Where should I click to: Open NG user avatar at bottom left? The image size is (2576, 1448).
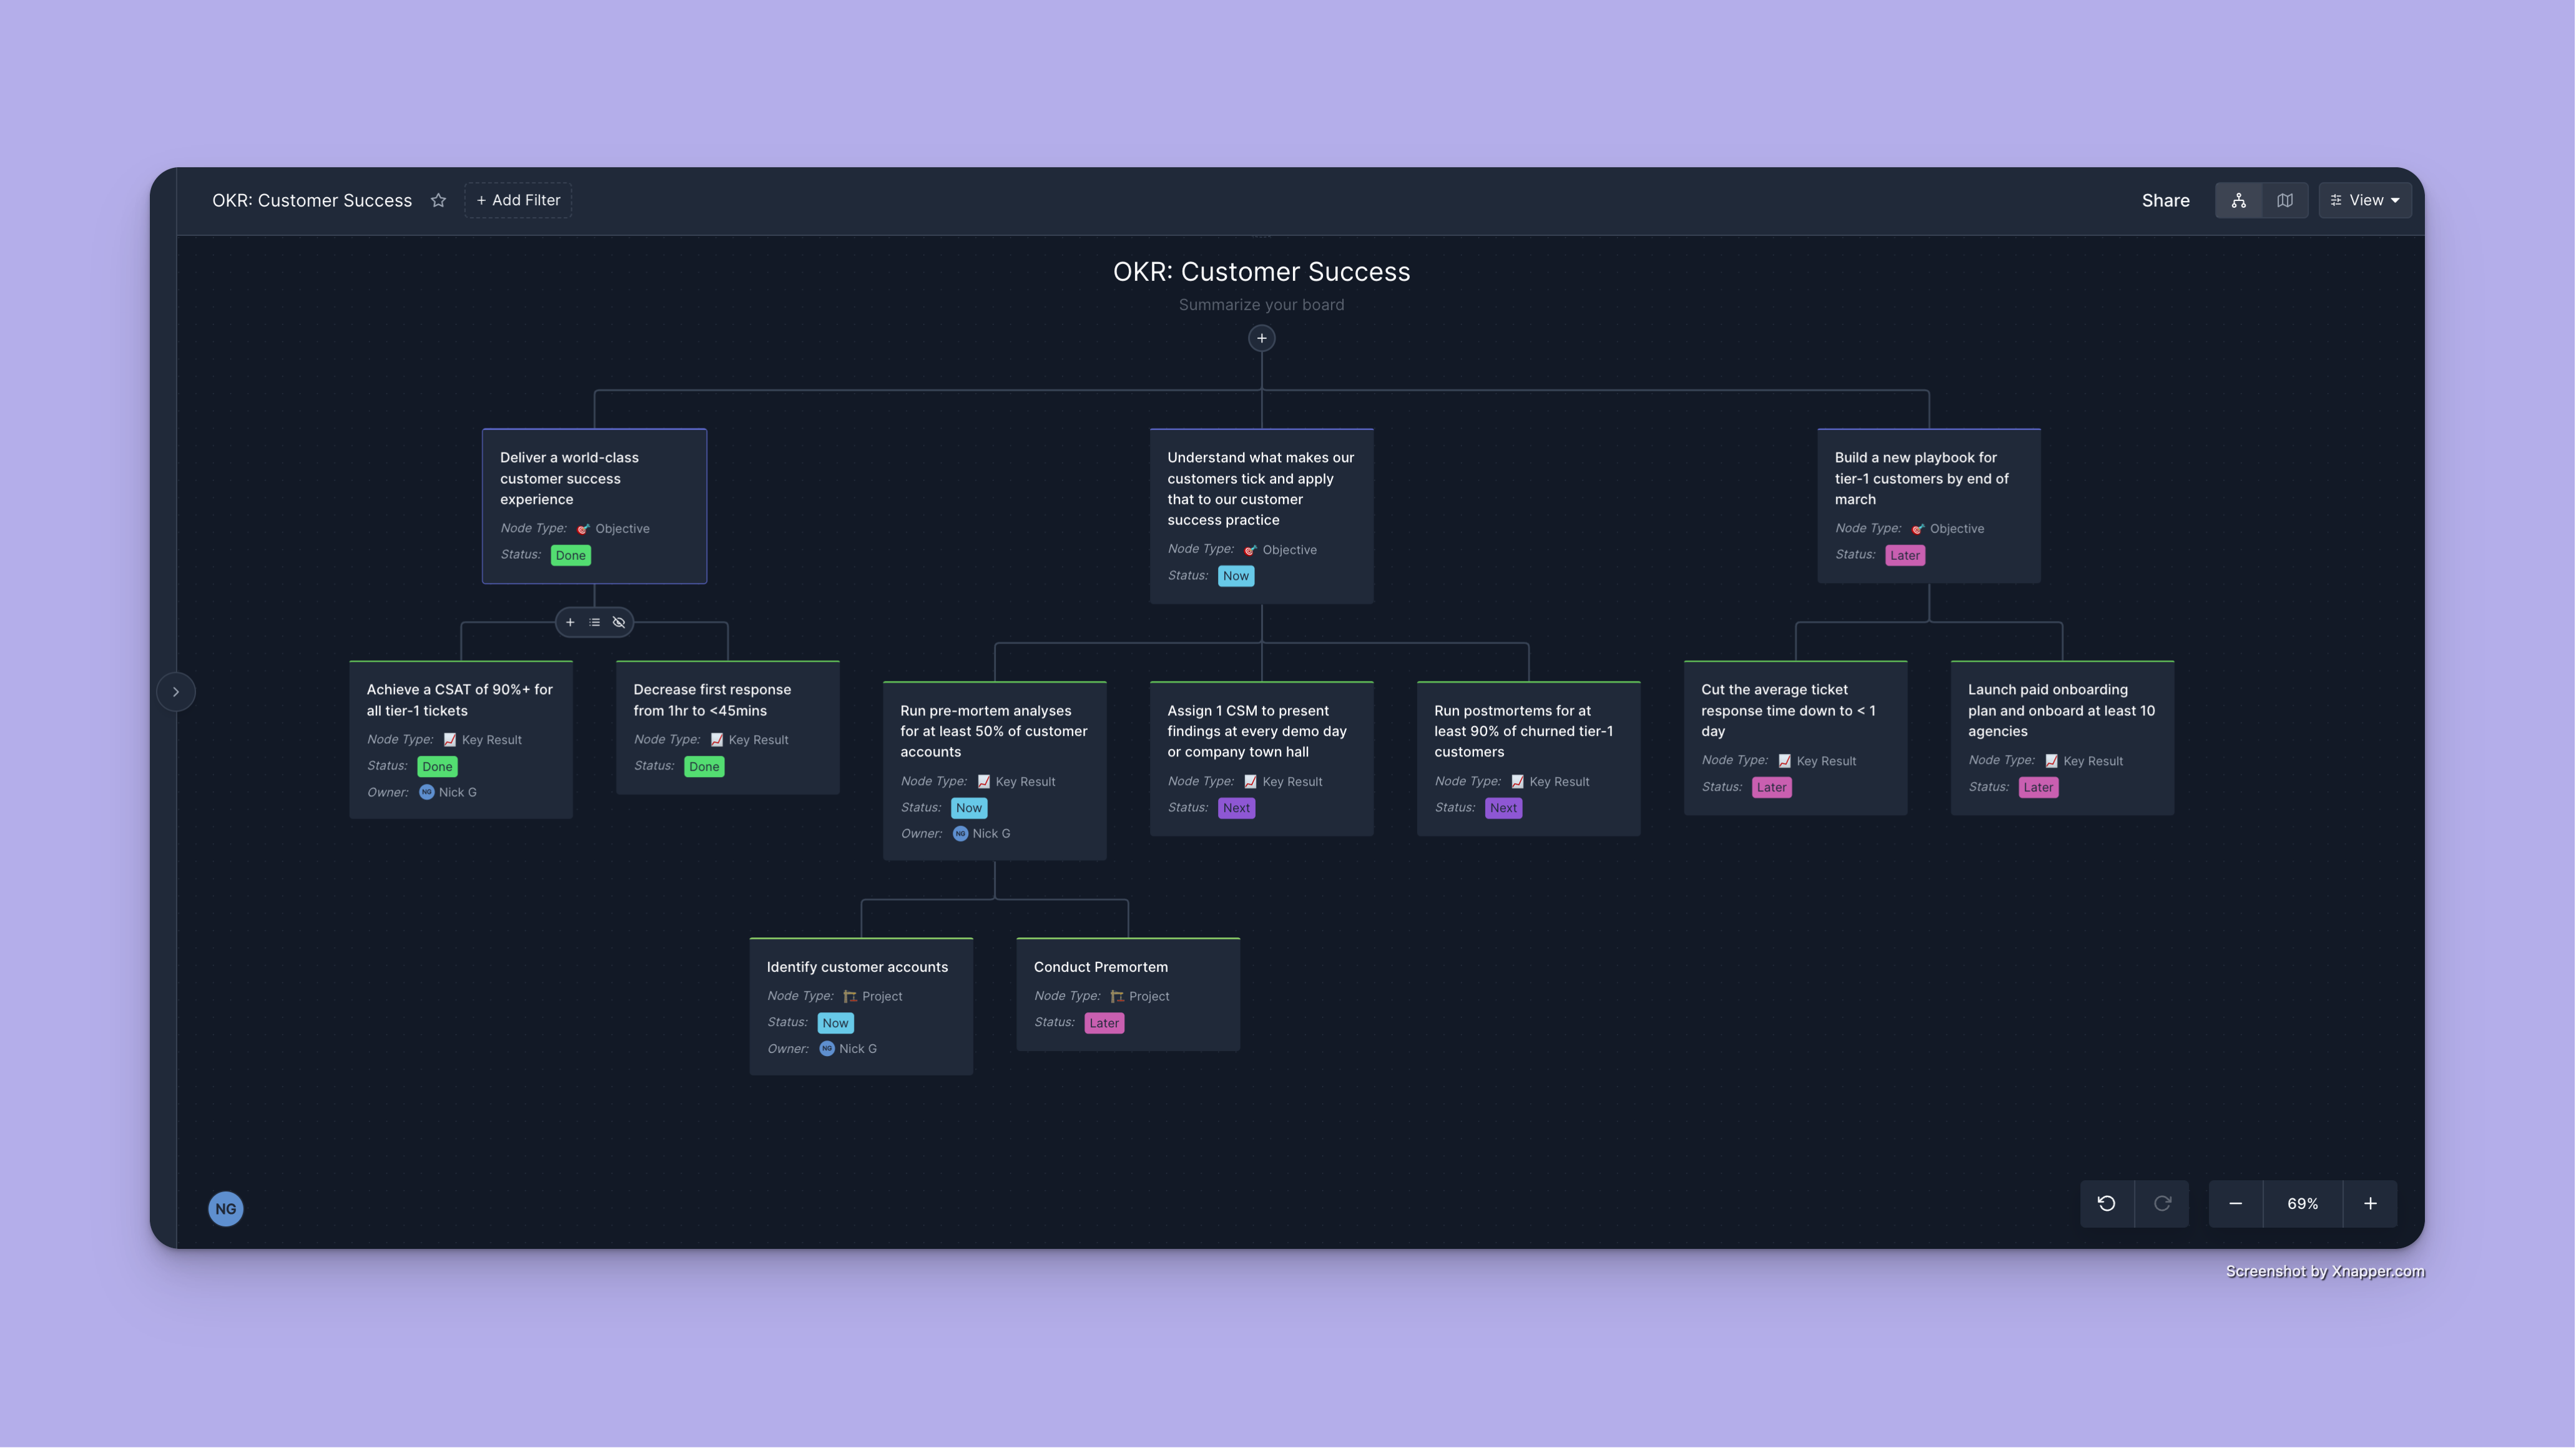[x=226, y=1209]
